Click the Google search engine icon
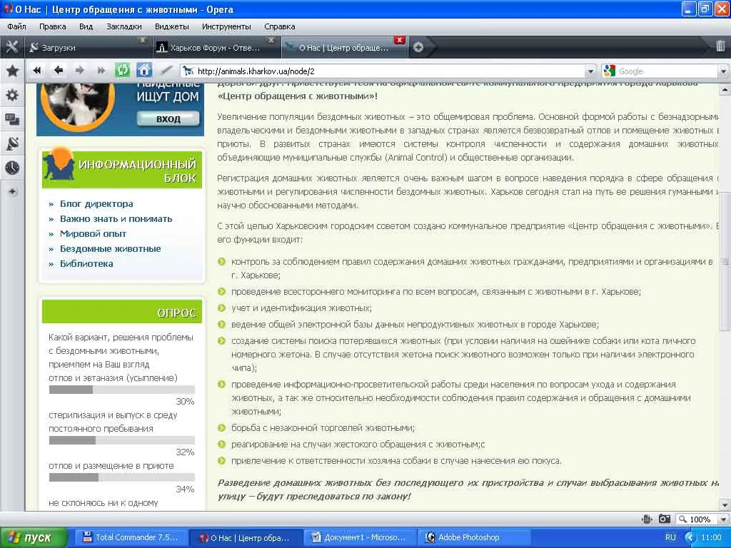 (609, 71)
